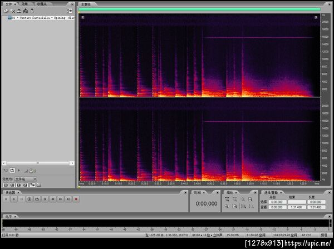334x249 pixels.
Task: Open the transport panel options arrow
Action: 185,193
